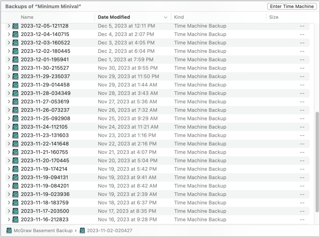Screen dimensions: 320x237
Task: Click backup icon for 2023-12-05-121128
Action: coord(15,26)
